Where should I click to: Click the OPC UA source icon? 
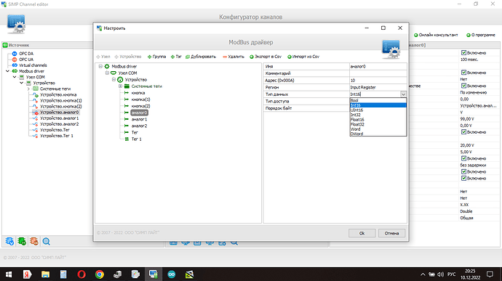(15, 60)
